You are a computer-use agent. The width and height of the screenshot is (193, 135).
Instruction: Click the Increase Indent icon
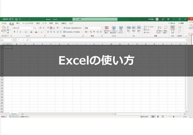pyautogui.click(x=60, y=32)
